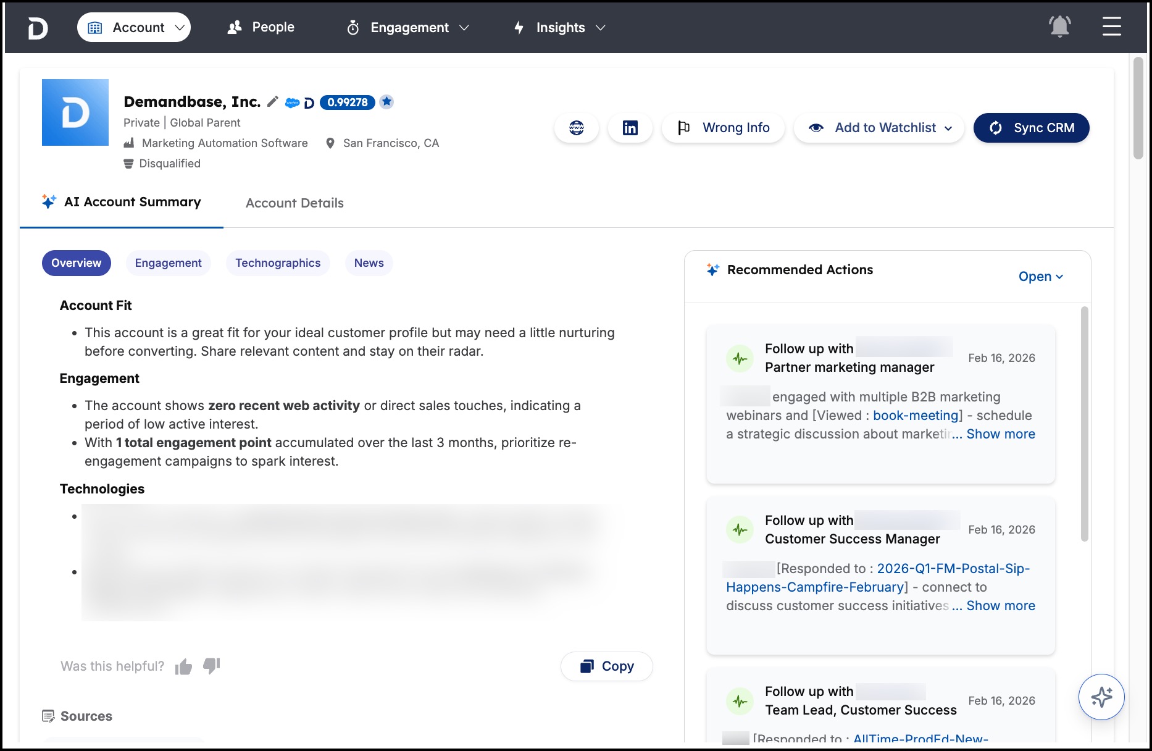Switch to the AI Account Summary tab
This screenshot has height=751, width=1152.
coord(122,202)
